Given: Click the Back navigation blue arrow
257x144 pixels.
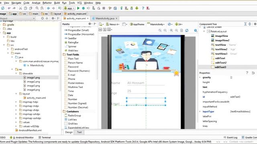Looking at the screenshot, I should [48, 8].
